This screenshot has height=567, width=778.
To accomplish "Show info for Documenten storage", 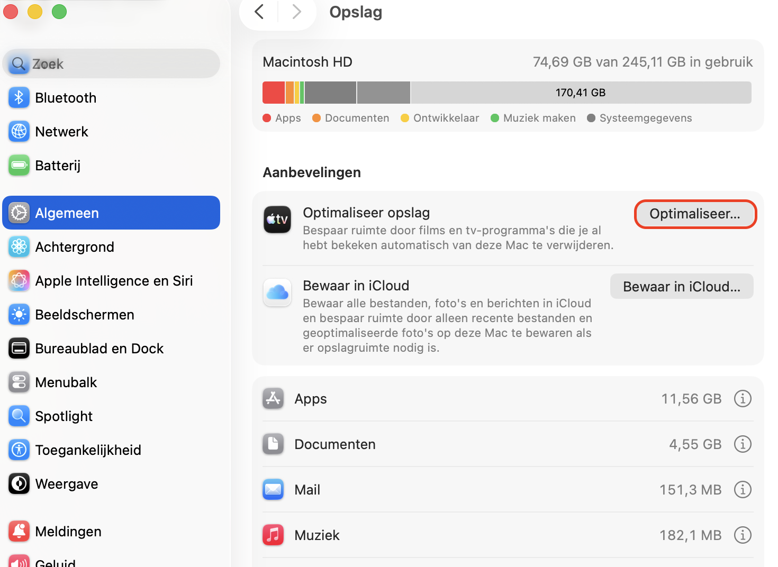I will pos(743,444).
